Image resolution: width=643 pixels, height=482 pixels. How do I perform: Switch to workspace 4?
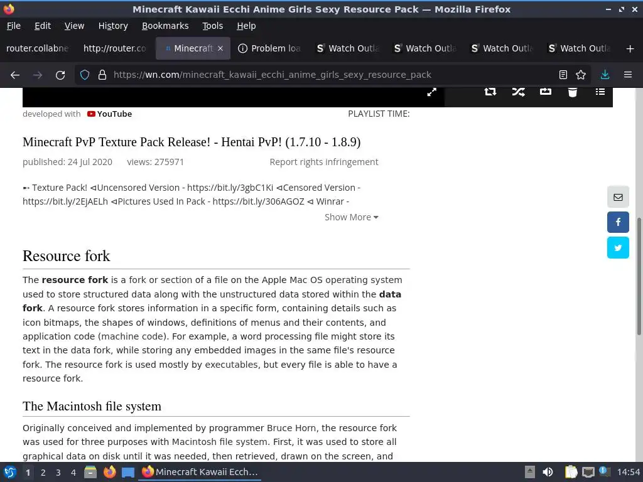pos(73,473)
